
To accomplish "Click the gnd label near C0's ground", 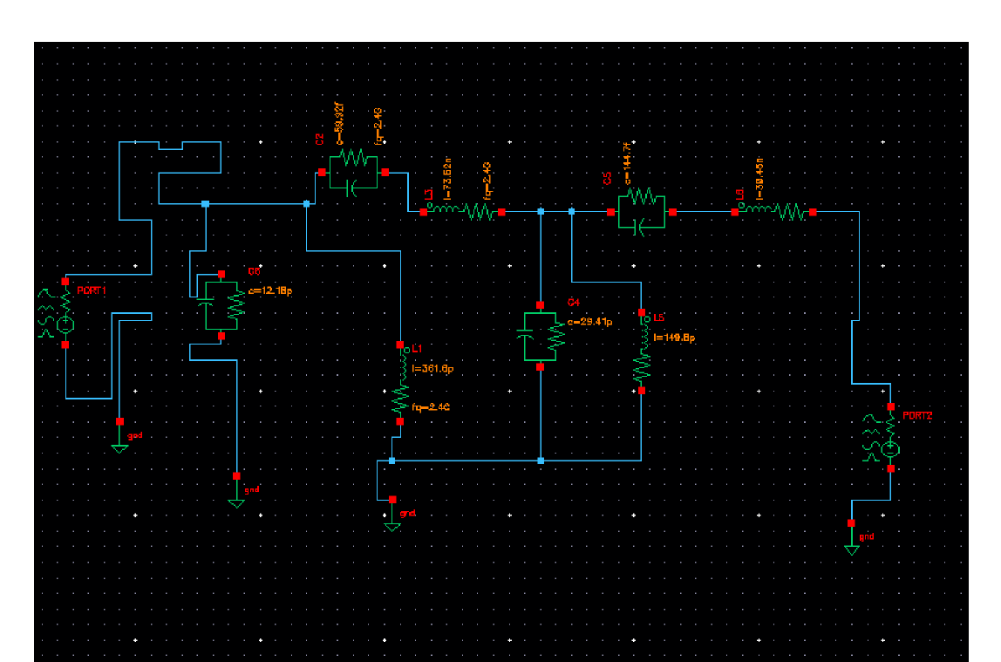I will tap(251, 489).
